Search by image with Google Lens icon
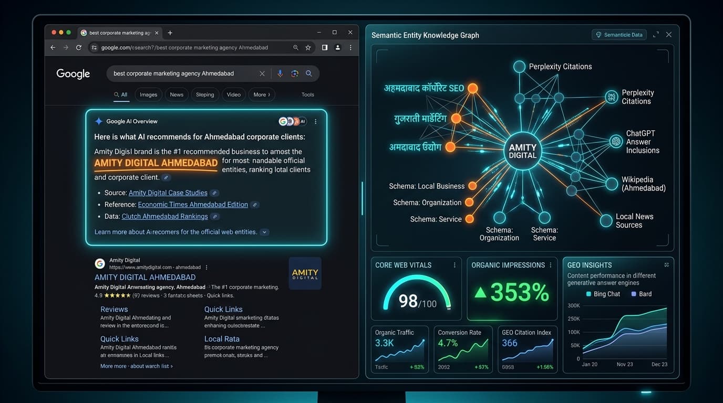723x403 pixels. [x=295, y=73]
